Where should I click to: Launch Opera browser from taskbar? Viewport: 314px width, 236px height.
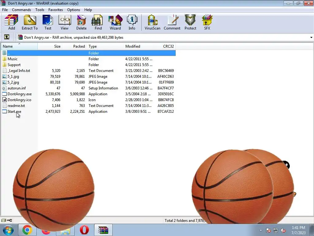tap(84, 230)
